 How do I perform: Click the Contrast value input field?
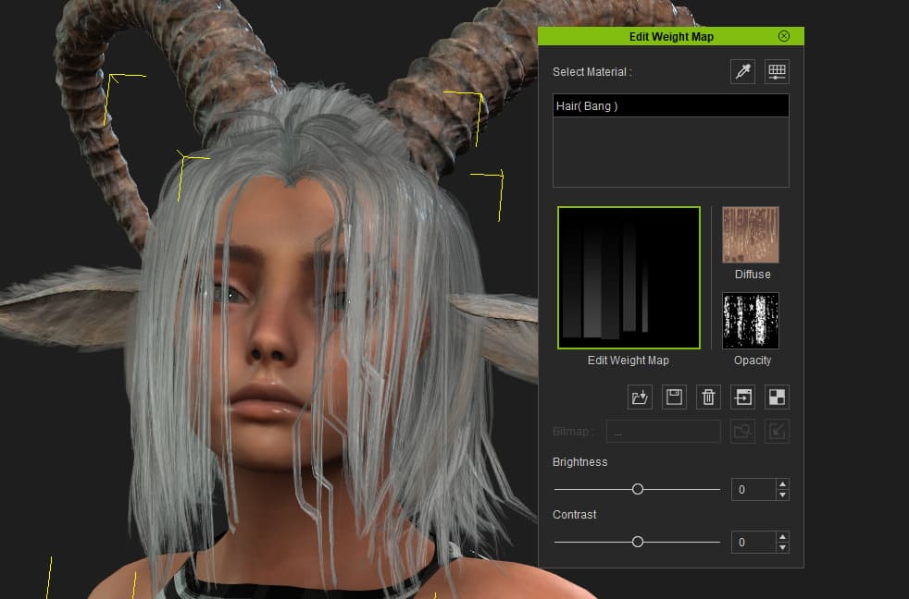tap(753, 542)
